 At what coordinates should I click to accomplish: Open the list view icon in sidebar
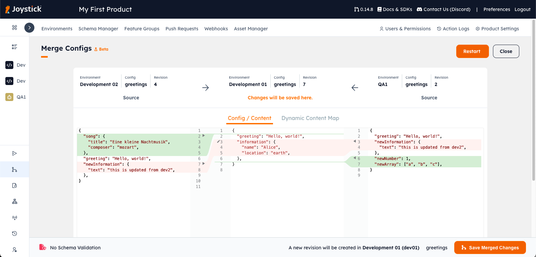coord(14,47)
